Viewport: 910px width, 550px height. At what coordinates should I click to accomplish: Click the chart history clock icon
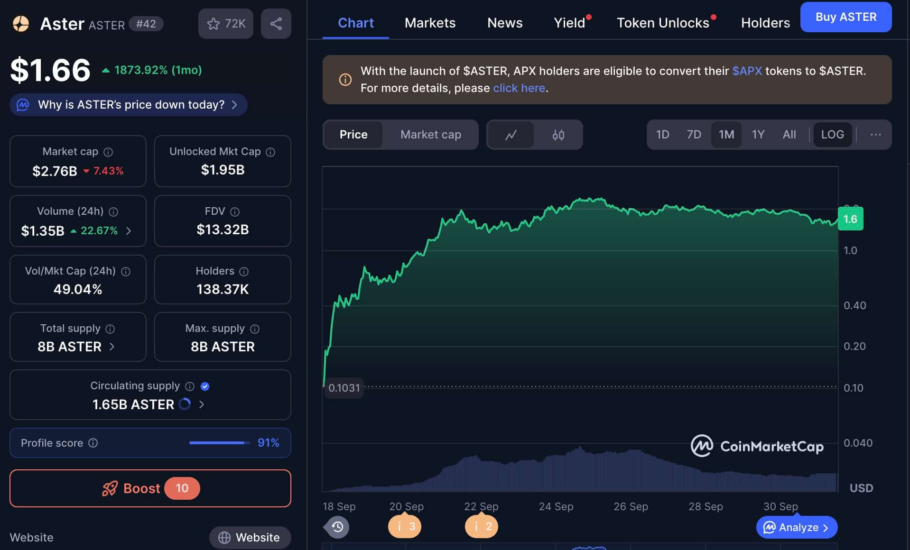pos(337,527)
